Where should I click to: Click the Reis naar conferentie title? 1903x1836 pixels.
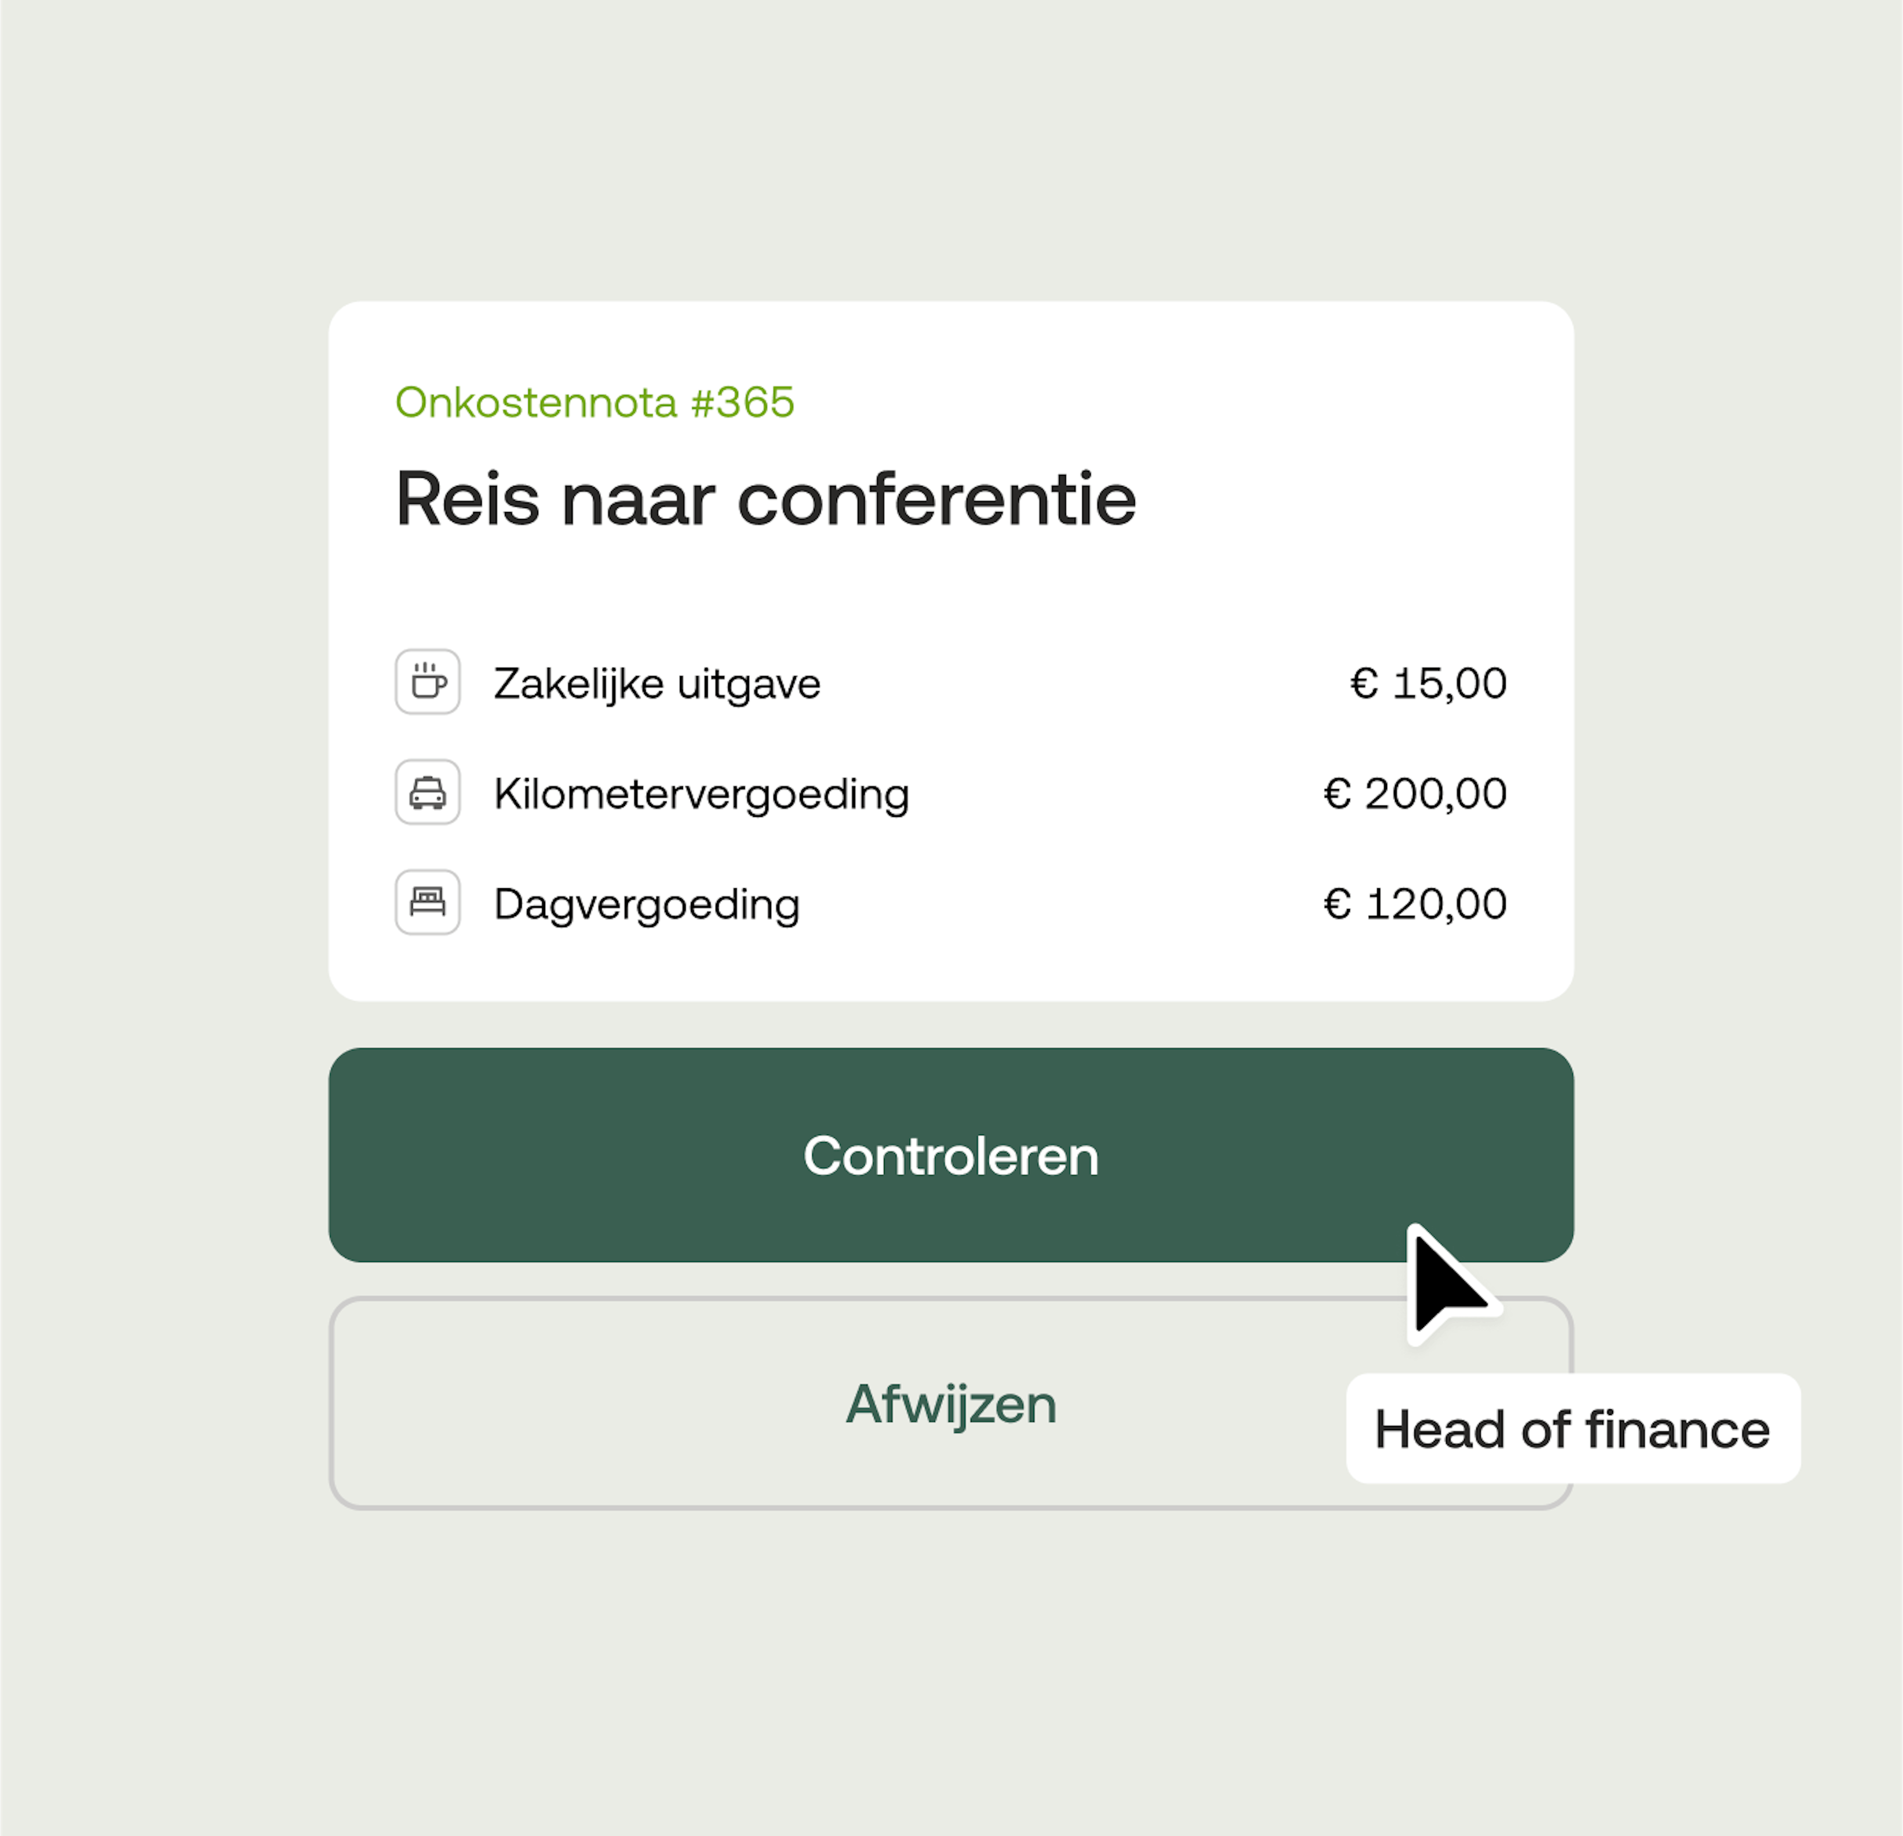tap(765, 499)
